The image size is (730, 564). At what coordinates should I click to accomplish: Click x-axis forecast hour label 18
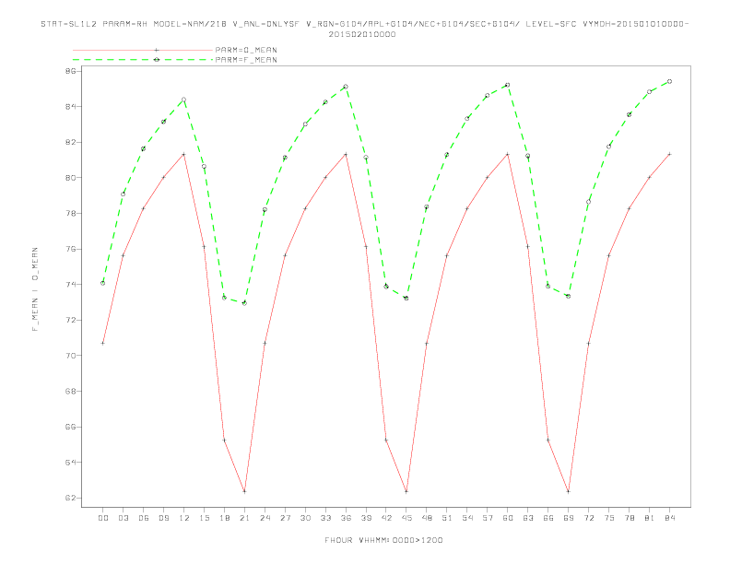[224, 518]
